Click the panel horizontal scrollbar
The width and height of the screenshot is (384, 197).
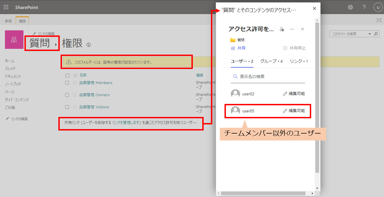tap(263, 193)
